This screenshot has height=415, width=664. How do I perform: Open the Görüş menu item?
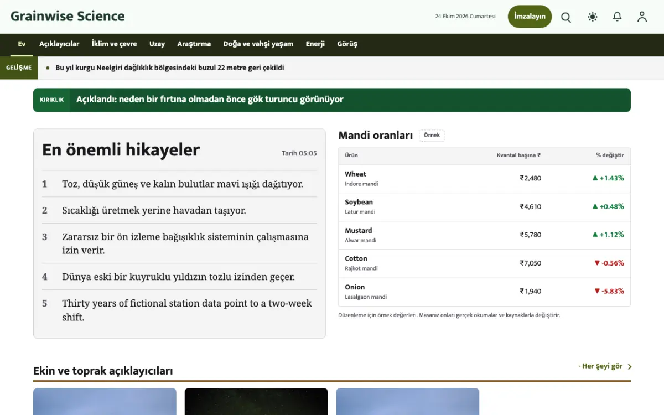click(347, 44)
